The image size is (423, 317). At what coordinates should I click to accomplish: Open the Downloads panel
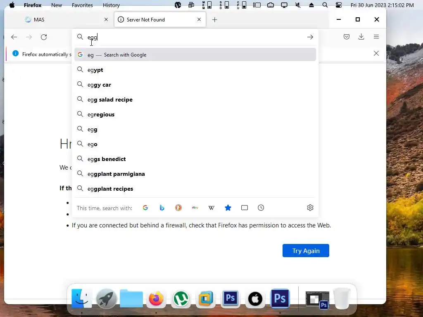click(x=361, y=37)
